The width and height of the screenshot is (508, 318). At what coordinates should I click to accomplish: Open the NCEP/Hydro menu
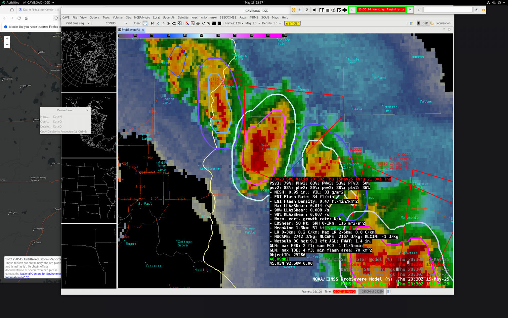142,18
